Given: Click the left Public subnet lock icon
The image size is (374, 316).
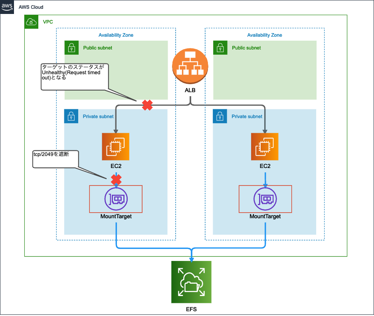Looking at the screenshot, I should (71, 48).
